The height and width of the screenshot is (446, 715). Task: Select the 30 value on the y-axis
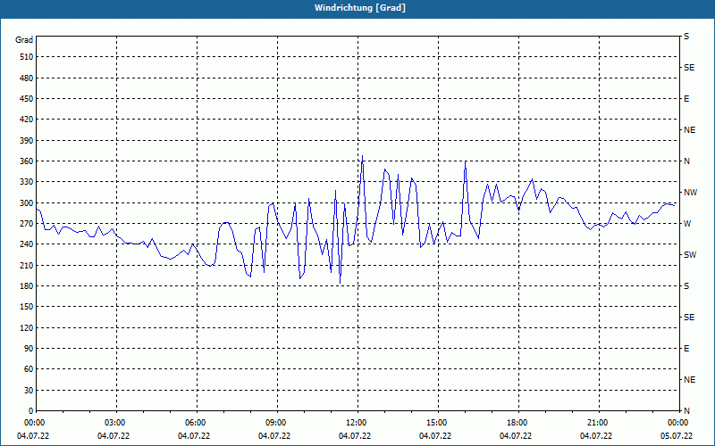[29, 391]
